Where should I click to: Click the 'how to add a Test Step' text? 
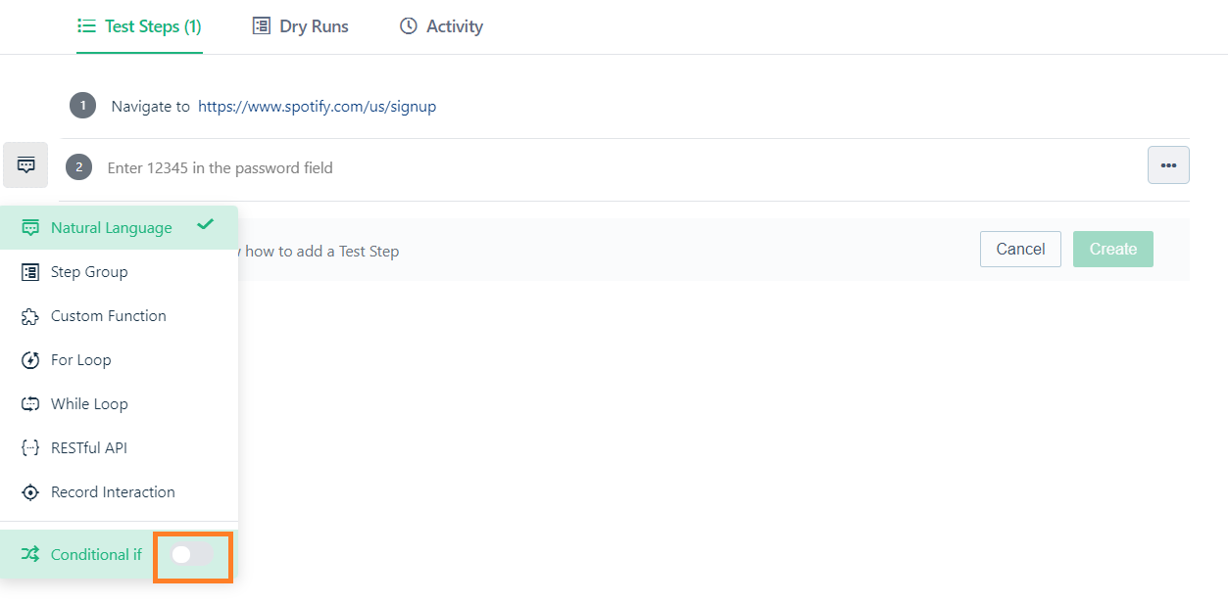pyautogui.click(x=322, y=252)
